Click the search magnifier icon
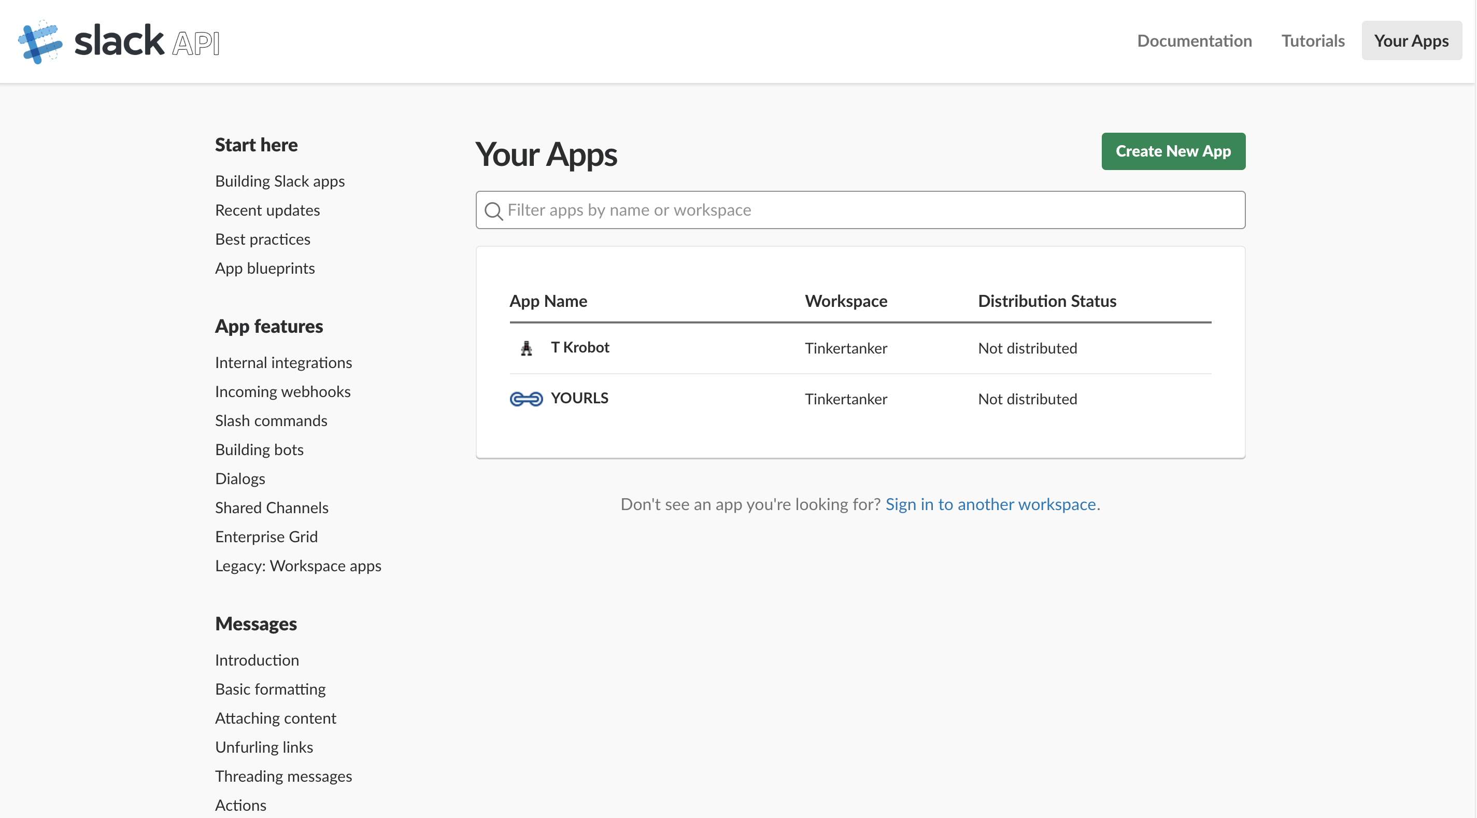1477x818 pixels. (x=493, y=210)
